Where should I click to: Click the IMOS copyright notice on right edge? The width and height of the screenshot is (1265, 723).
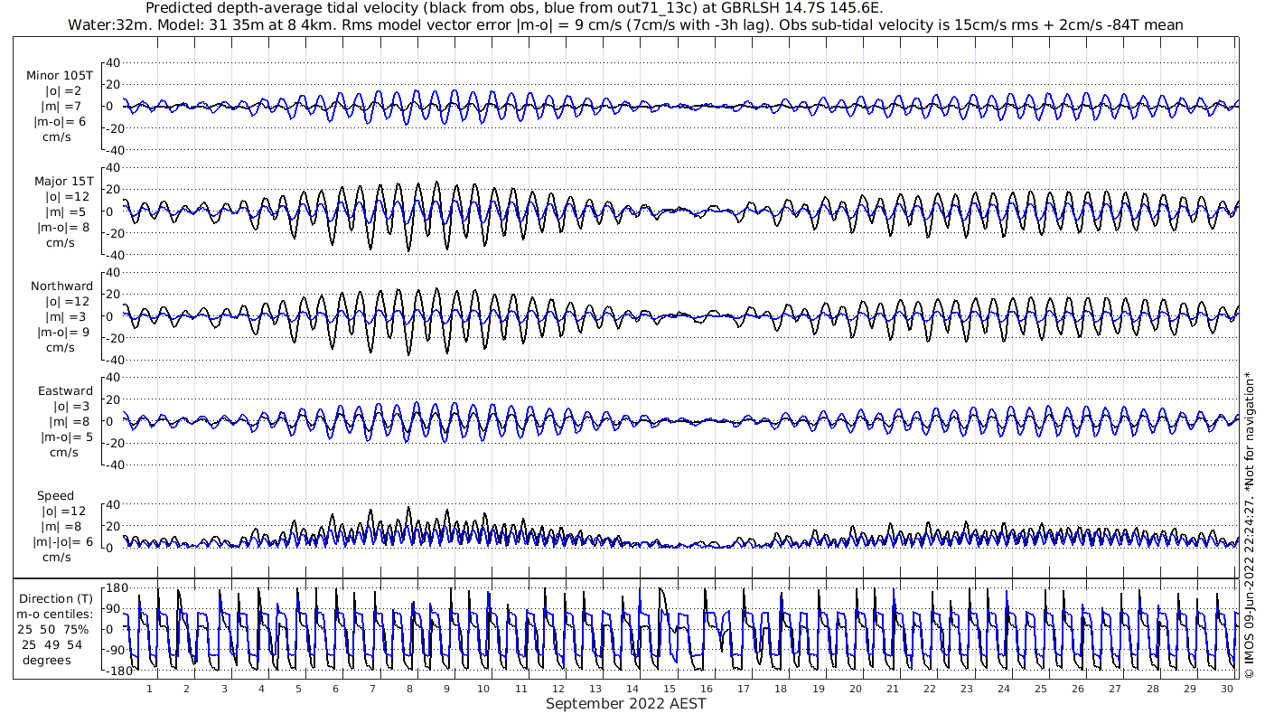[x=1250, y=524]
